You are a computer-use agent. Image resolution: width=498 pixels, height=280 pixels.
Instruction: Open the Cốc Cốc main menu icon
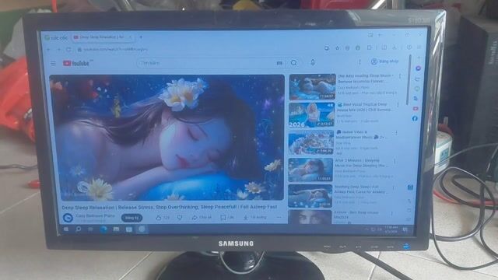[419, 47]
